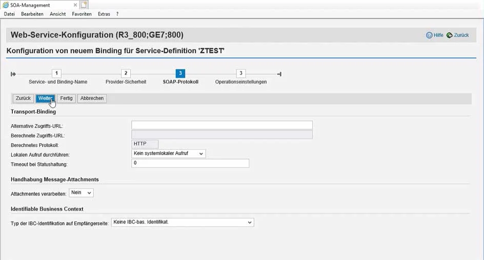Click the roadmap start arrow marker
Viewport: 484px width, 260px height.
(13, 74)
